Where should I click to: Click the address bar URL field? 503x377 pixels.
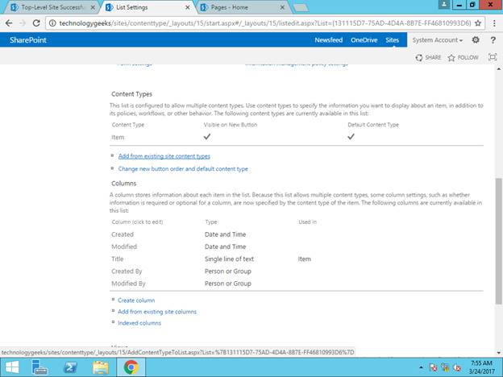pos(264,23)
